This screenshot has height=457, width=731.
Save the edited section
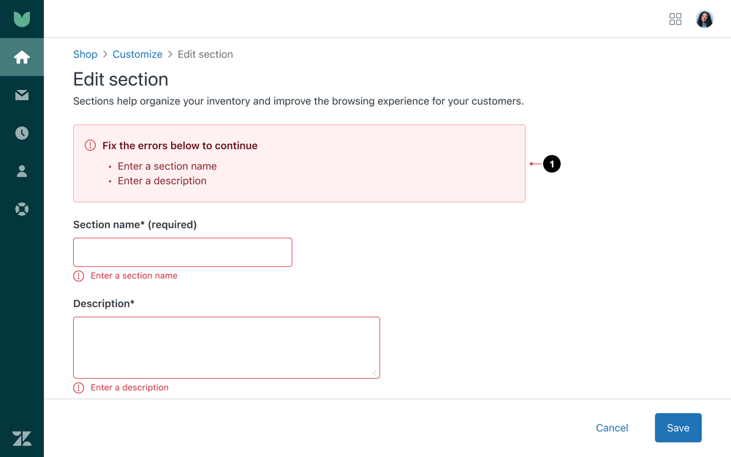(678, 428)
